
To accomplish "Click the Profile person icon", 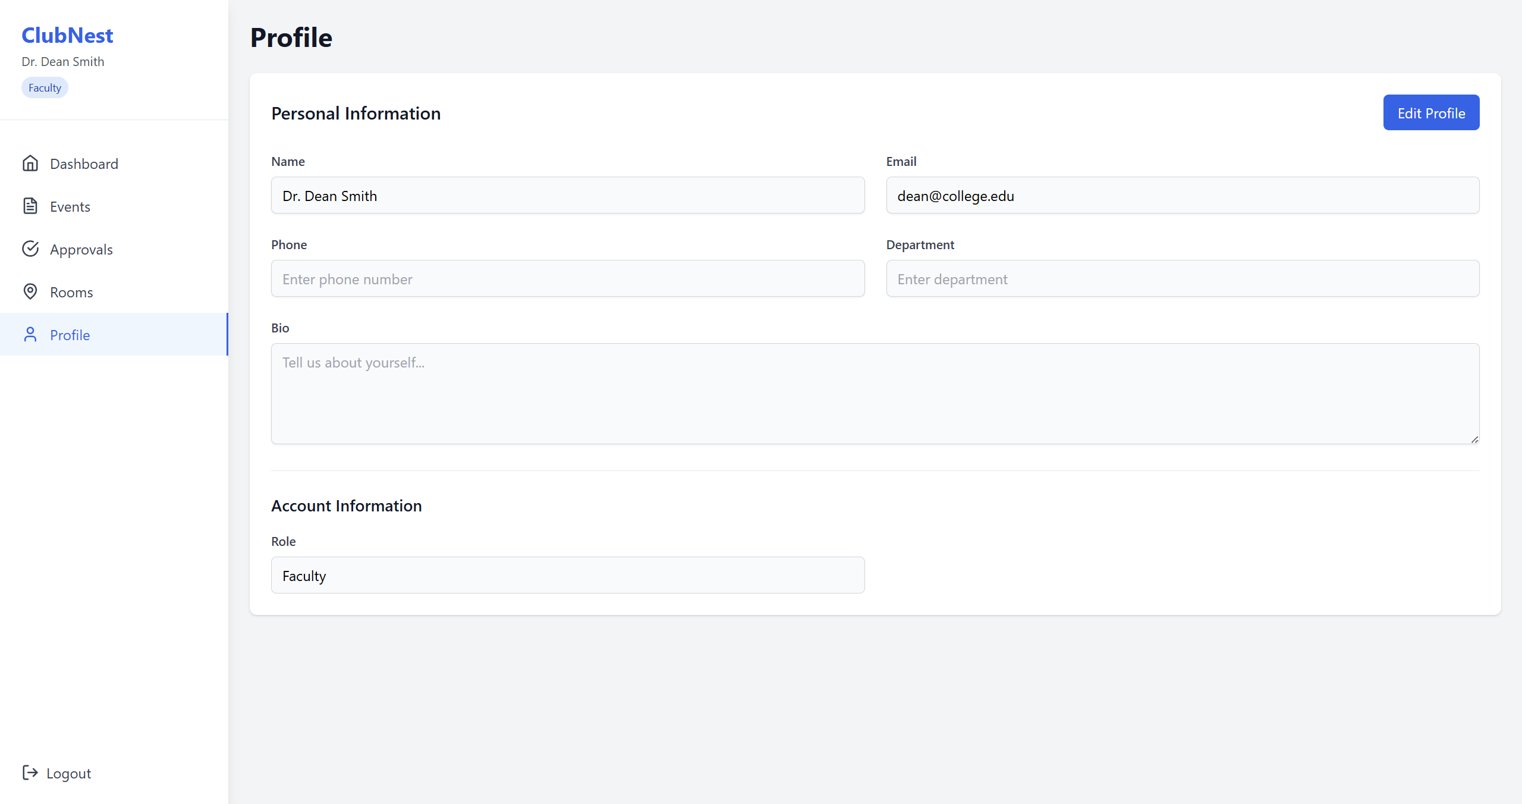I will tap(30, 335).
